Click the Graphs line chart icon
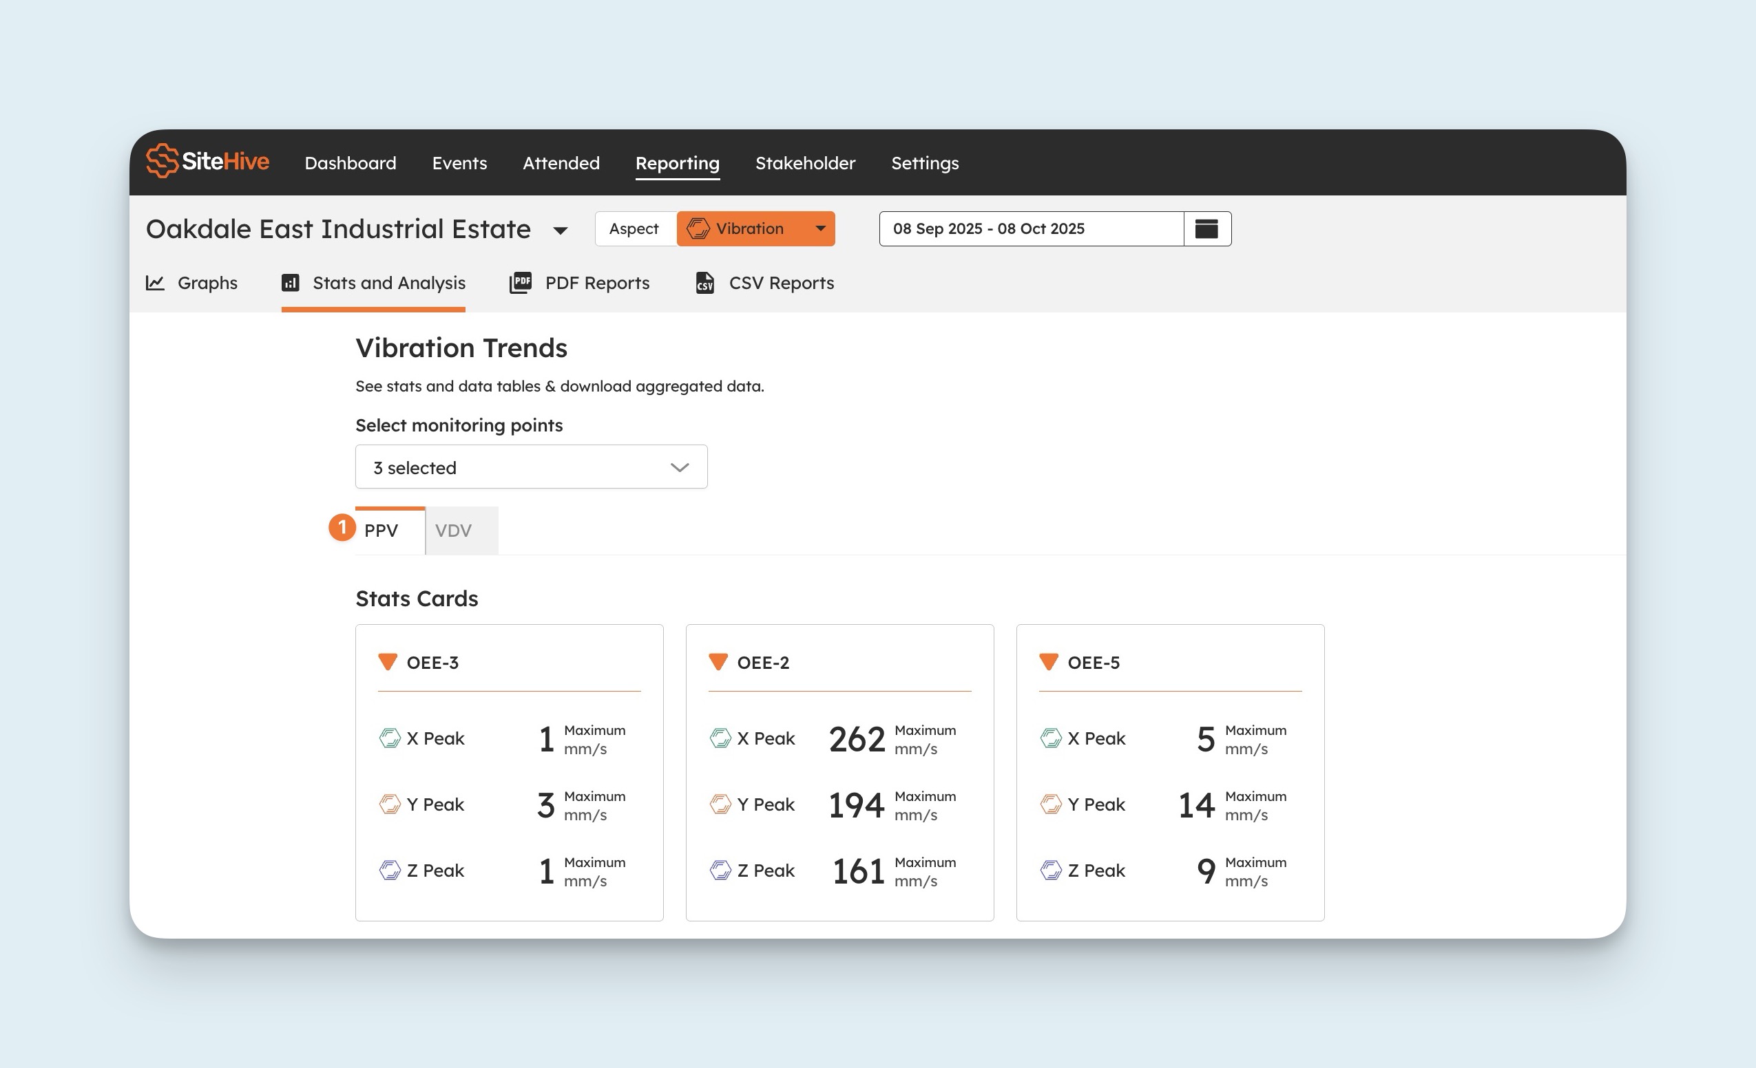The image size is (1756, 1068). (156, 283)
